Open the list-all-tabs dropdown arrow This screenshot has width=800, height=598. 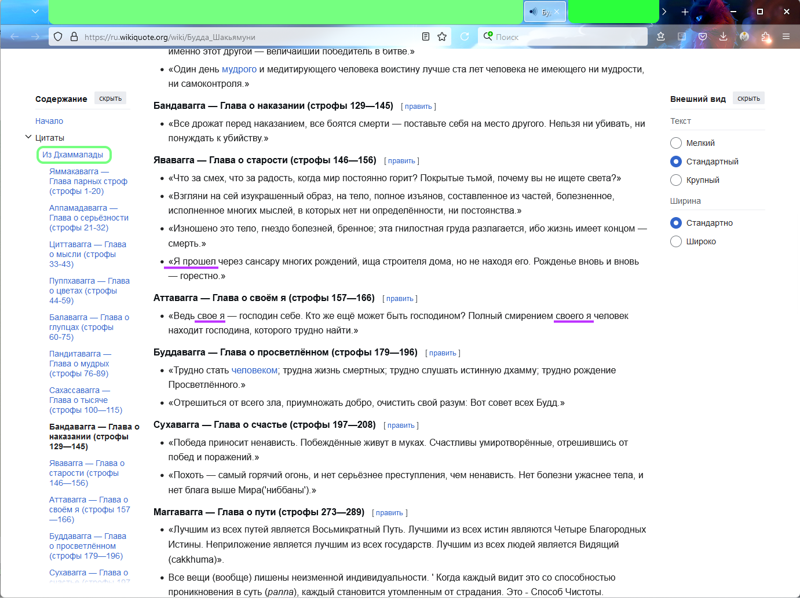[x=35, y=12]
